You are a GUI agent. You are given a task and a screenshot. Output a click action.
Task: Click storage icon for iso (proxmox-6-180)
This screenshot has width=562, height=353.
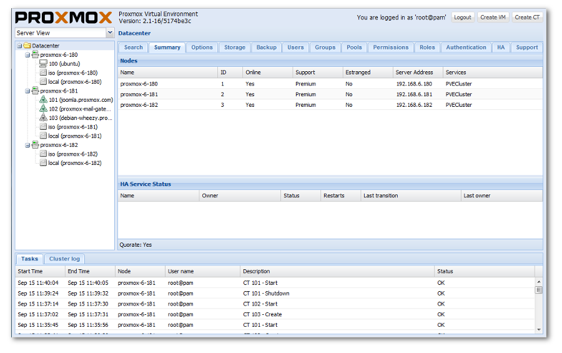[x=43, y=72]
